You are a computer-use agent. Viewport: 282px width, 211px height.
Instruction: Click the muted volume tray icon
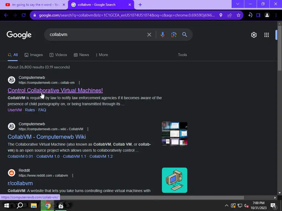point(246,206)
